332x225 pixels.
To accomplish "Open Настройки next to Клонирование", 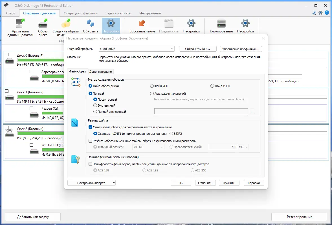I will pyautogui.click(x=245, y=23).
